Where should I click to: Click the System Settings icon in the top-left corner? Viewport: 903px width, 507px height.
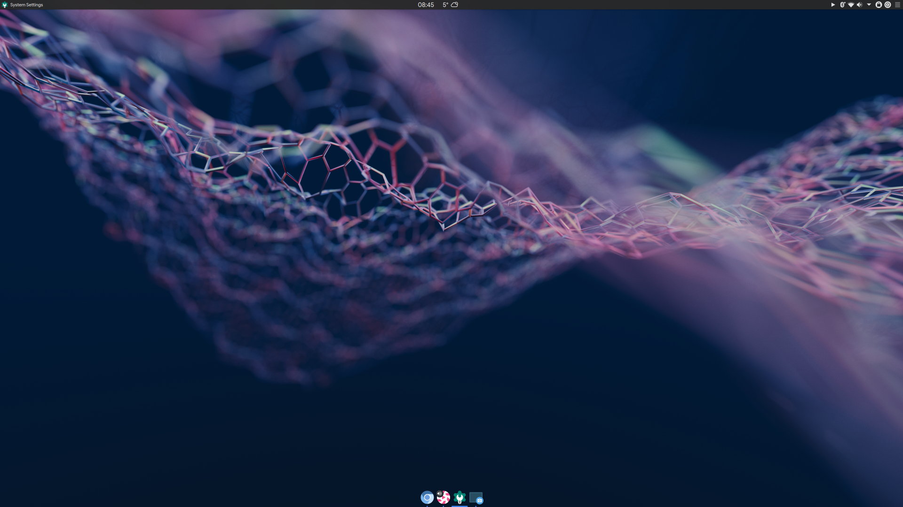(x=4, y=4)
